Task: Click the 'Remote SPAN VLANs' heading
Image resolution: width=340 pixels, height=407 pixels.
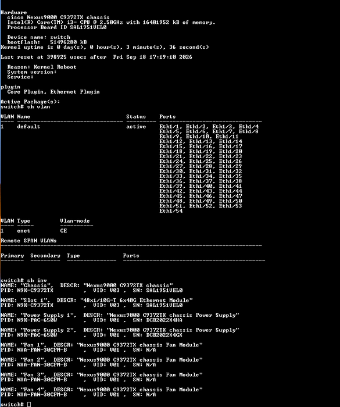Action: click(28, 241)
